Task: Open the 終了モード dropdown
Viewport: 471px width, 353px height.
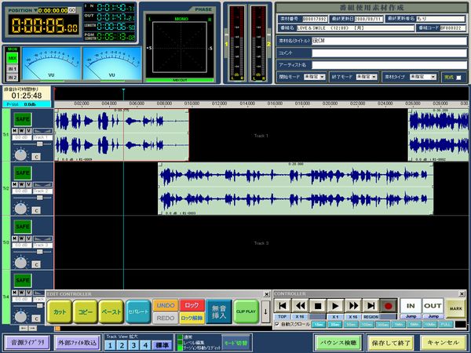Action: (364, 78)
